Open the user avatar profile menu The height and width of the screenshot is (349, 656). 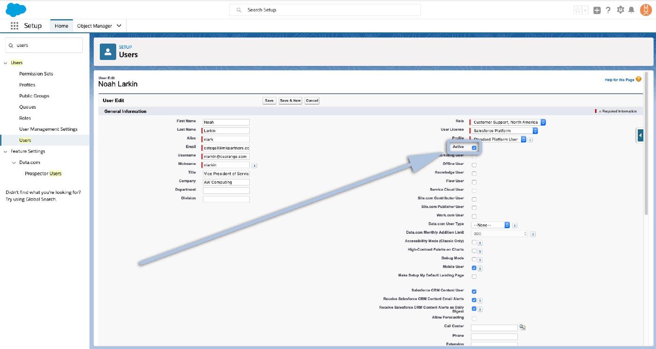click(x=646, y=10)
